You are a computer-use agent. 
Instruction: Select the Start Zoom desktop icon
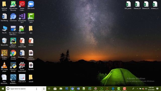tap(31, 4)
